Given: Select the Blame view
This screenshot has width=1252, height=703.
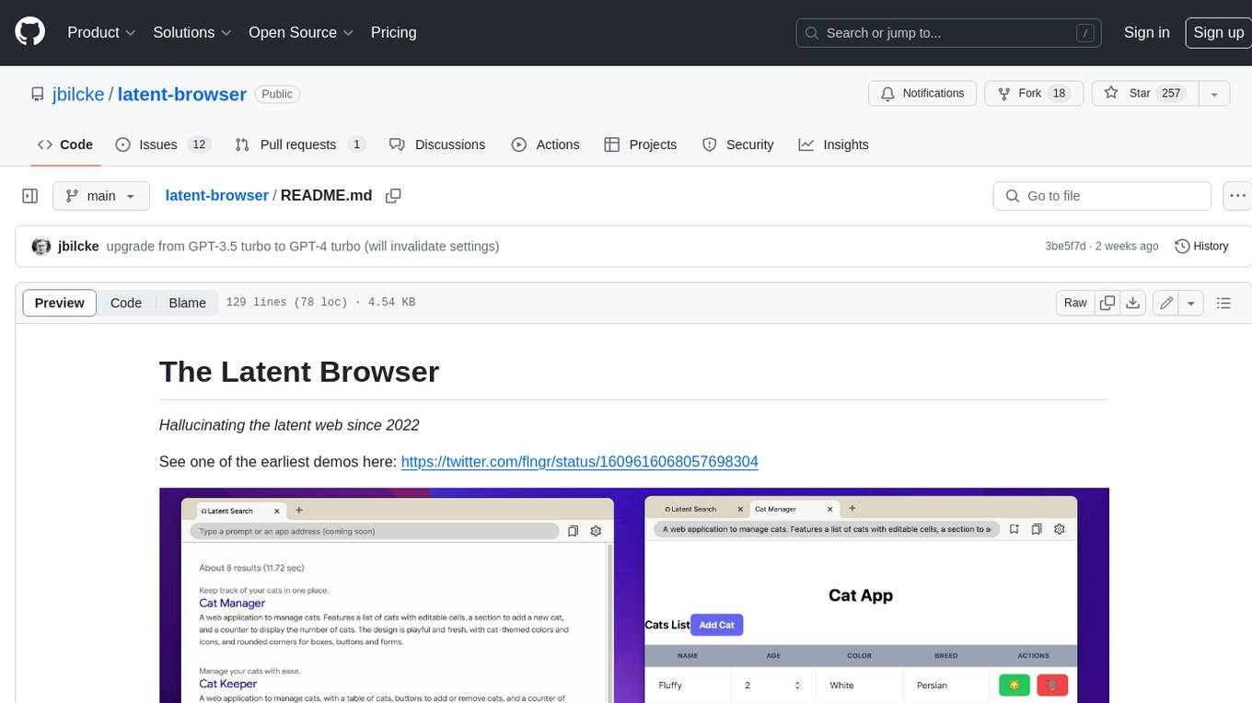Looking at the screenshot, I should pyautogui.click(x=187, y=303).
